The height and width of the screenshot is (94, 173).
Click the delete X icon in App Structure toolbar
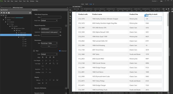[7, 13]
